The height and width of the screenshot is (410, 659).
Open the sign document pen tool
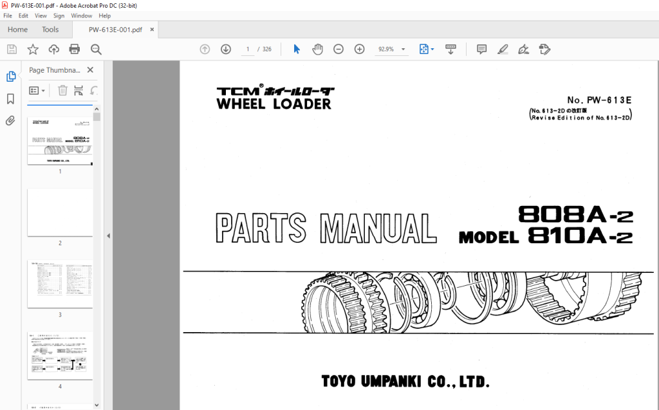click(x=523, y=49)
